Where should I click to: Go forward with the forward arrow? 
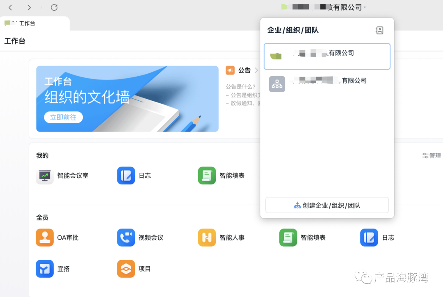tap(29, 8)
